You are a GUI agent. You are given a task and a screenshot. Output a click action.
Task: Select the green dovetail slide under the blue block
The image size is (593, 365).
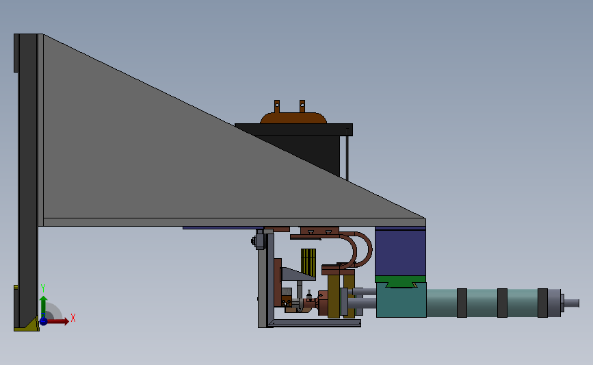click(x=401, y=281)
